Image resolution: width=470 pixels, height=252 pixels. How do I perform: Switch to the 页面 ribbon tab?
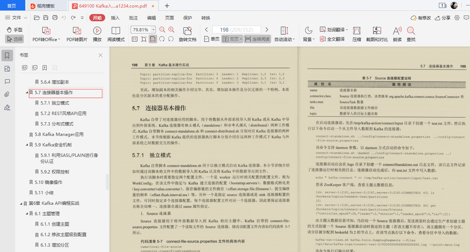[170, 18]
